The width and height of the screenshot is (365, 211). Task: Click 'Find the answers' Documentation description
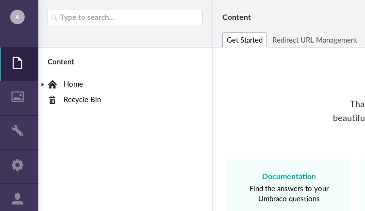289,194
